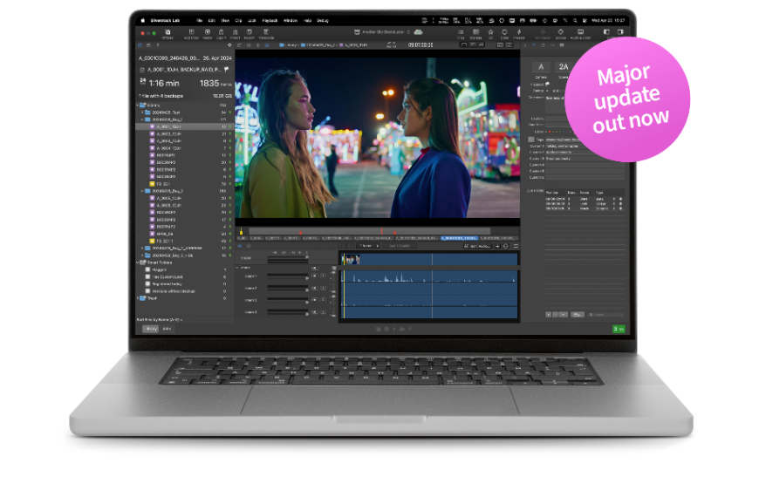The height and width of the screenshot is (477, 759).
Task: Click the Library tab button
Action: tap(152, 329)
